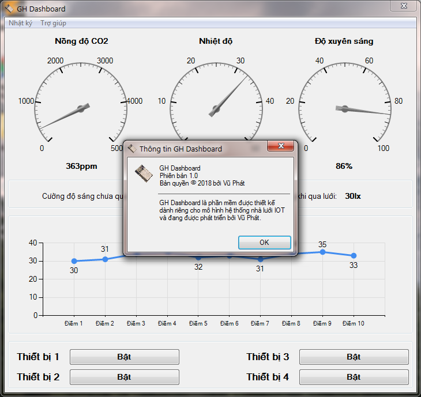Click the Thiết bị 1 label

[38, 357]
